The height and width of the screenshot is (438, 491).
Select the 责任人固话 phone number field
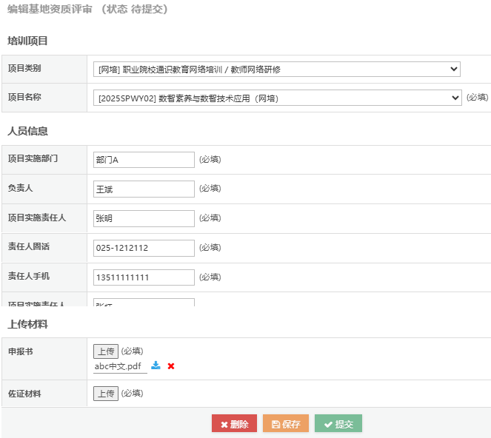pos(144,248)
